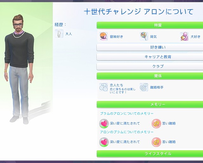Click the 大人 life stage icon
The width and height of the screenshot is (203, 163).
pos(59,34)
